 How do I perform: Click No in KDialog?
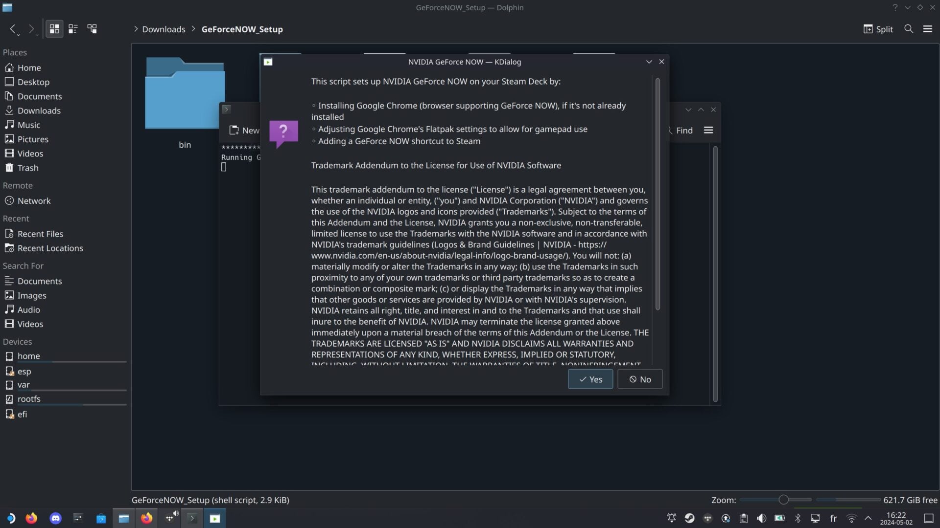pos(639,379)
